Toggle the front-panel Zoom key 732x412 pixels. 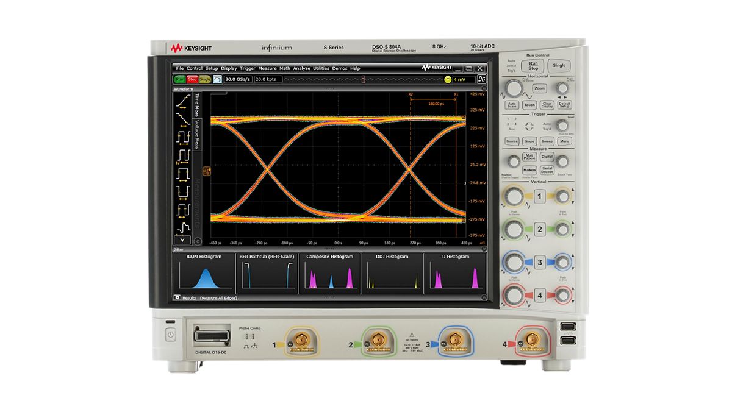pos(540,88)
